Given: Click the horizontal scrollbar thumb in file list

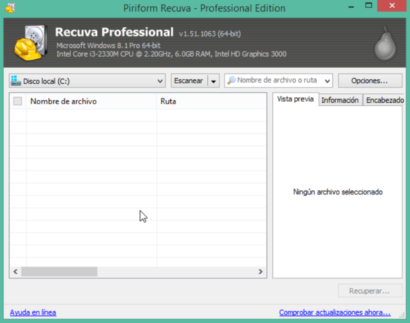Looking at the screenshot, I should pyautogui.click(x=59, y=271).
